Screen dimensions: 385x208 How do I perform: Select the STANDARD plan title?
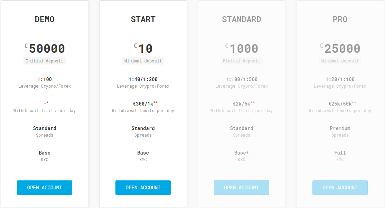tap(242, 19)
